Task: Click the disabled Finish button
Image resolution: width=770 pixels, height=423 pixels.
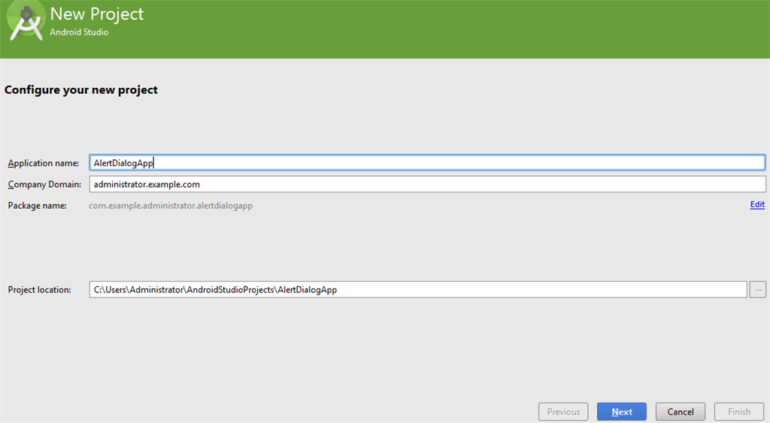Action: click(739, 412)
